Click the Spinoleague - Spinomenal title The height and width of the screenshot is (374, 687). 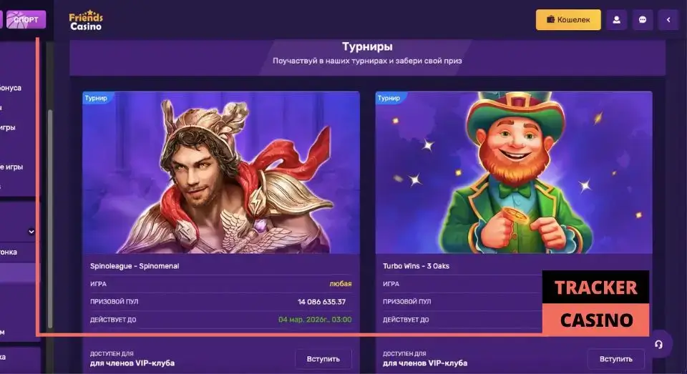[x=135, y=266]
